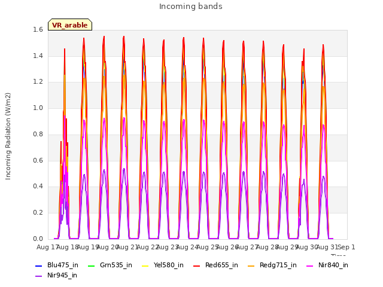Click the red Red655_in legend swatch
Viewport: 383px width, 287px height.
(x=197, y=265)
